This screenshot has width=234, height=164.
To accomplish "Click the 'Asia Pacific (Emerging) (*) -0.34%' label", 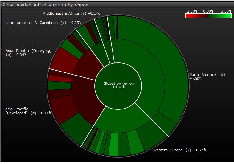I will [x=29, y=53].
